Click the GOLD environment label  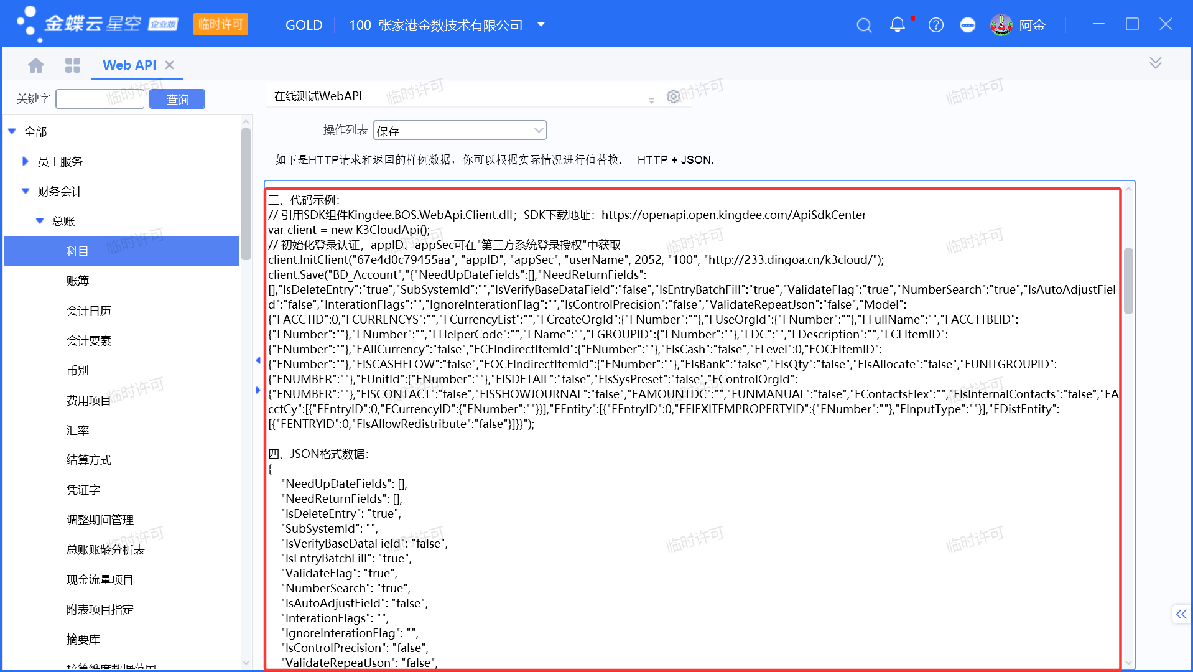[x=304, y=25]
